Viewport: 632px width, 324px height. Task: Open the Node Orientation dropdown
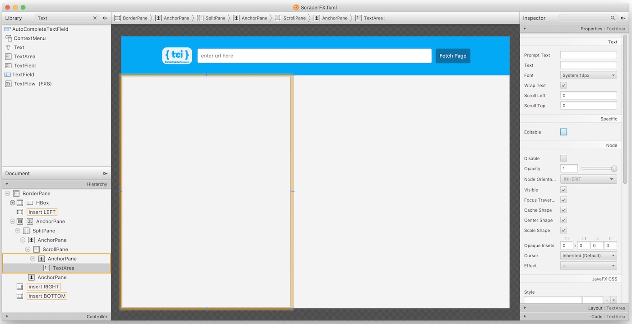point(588,179)
